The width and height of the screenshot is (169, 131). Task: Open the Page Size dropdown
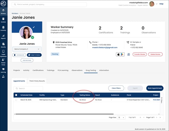pyautogui.click(x=121, y=118)
